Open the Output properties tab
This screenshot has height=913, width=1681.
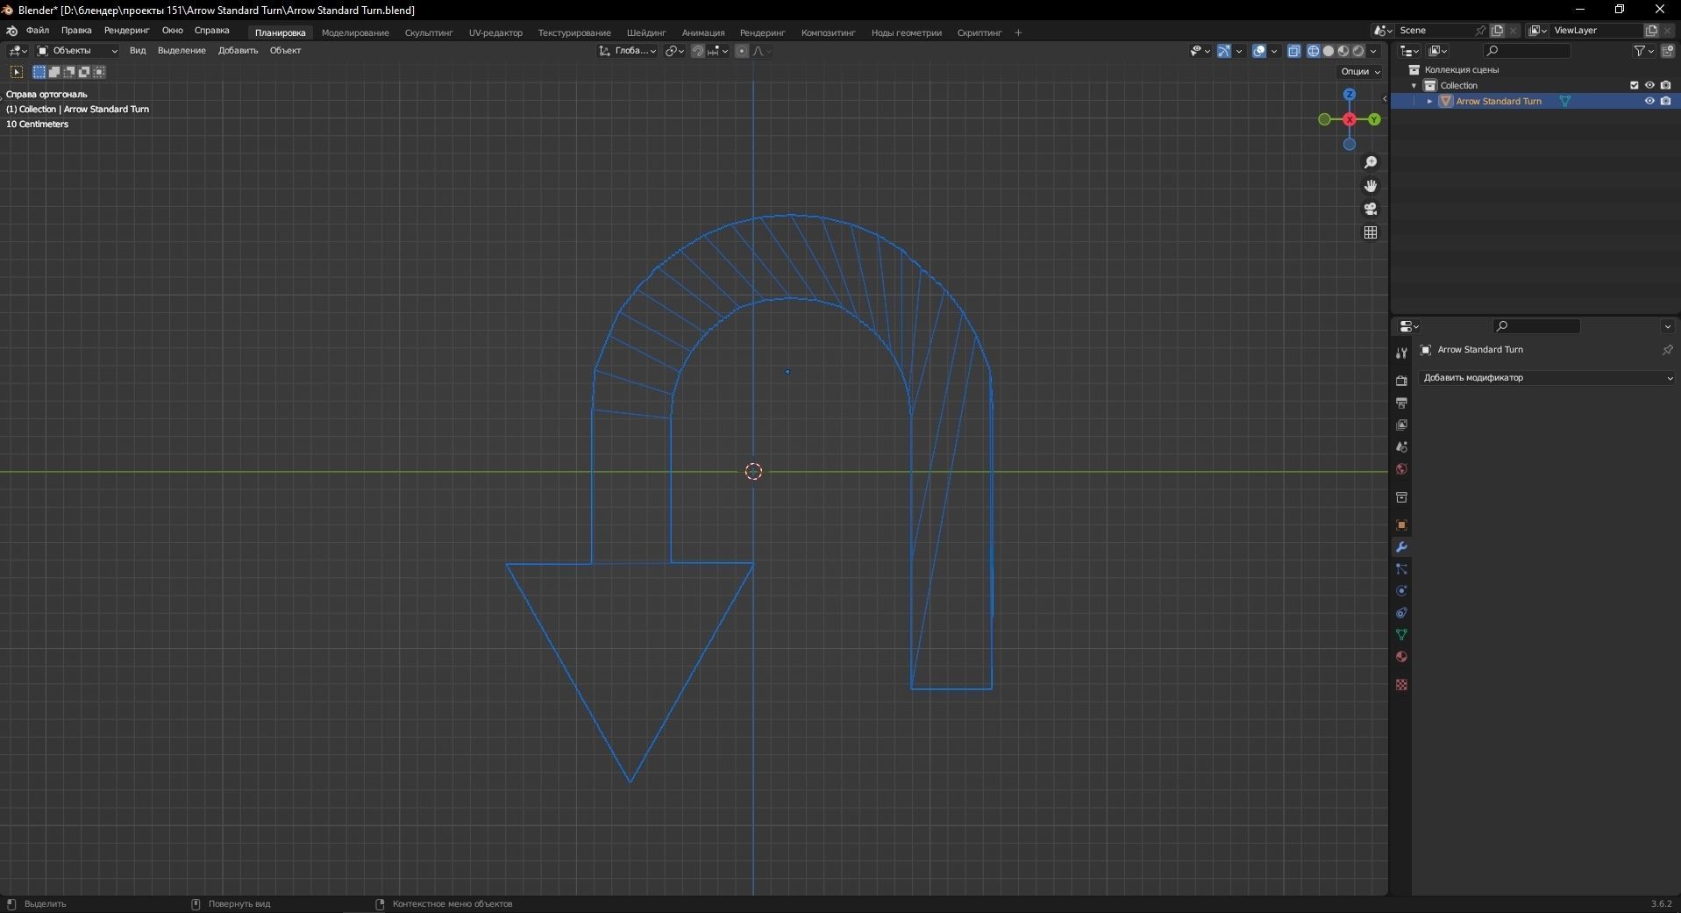1401,403
